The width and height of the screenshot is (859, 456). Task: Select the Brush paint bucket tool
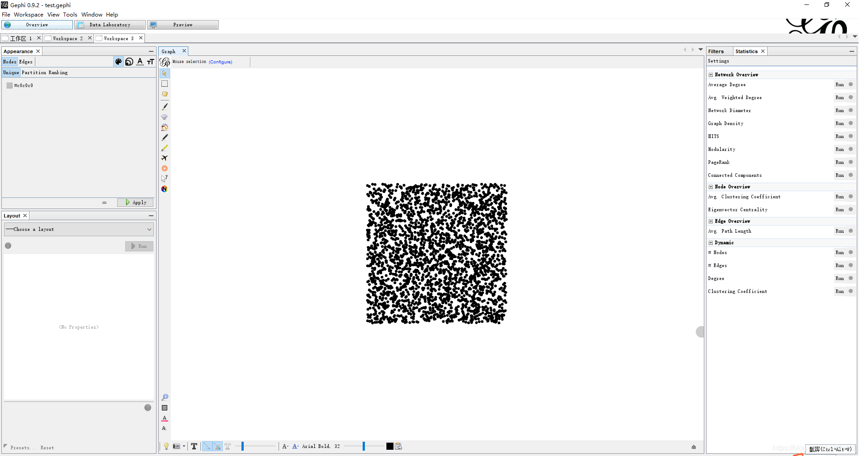165,127
